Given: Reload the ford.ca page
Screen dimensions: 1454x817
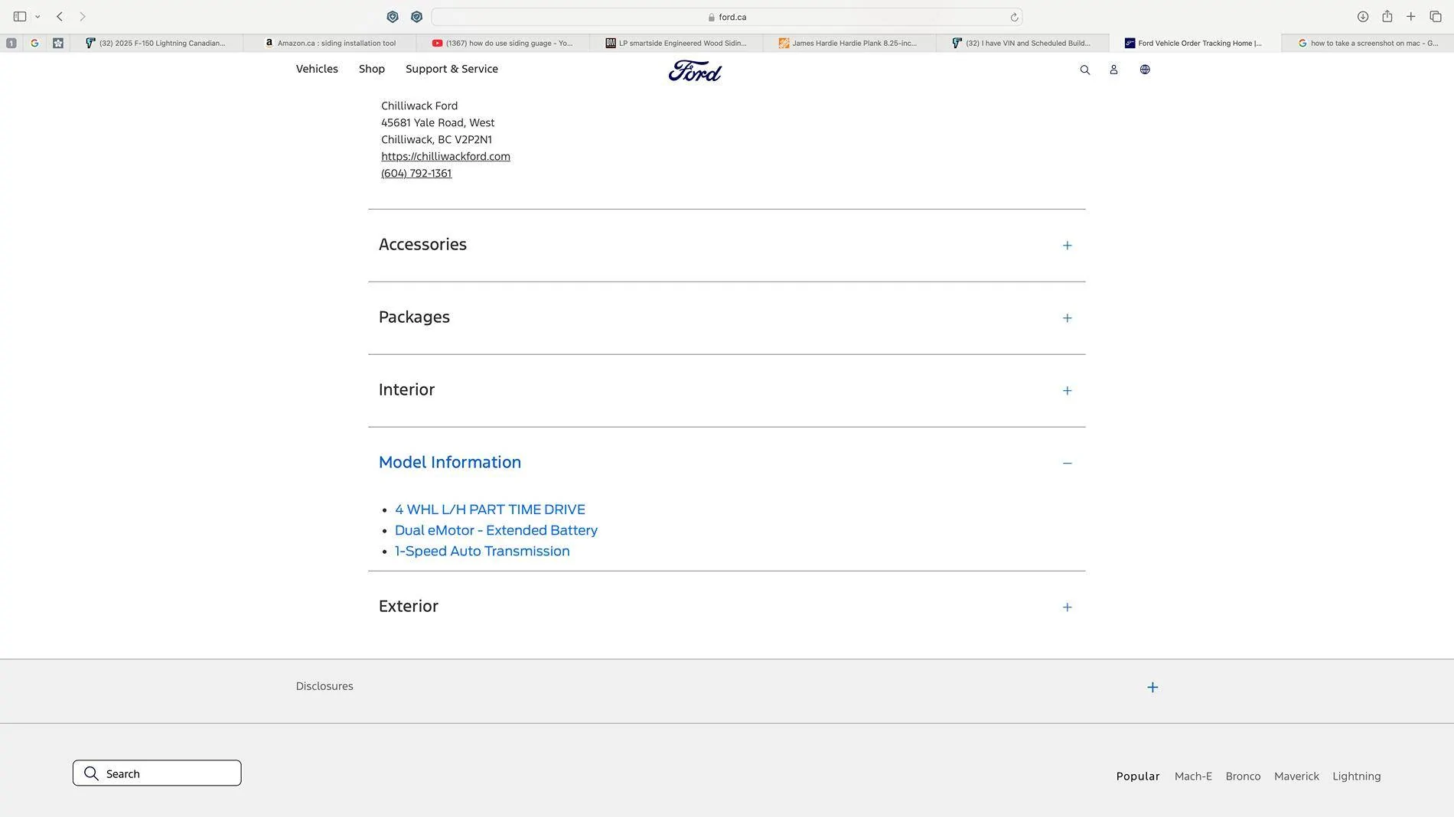Looking at the screenshot, I should coord(1014,17).
